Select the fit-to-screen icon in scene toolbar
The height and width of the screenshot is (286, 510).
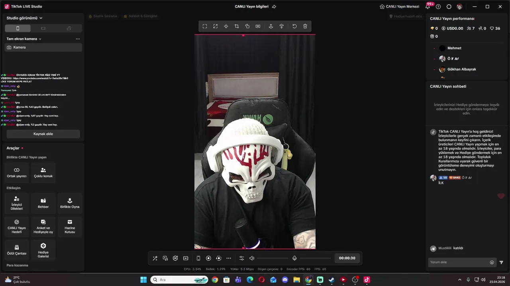205,26
